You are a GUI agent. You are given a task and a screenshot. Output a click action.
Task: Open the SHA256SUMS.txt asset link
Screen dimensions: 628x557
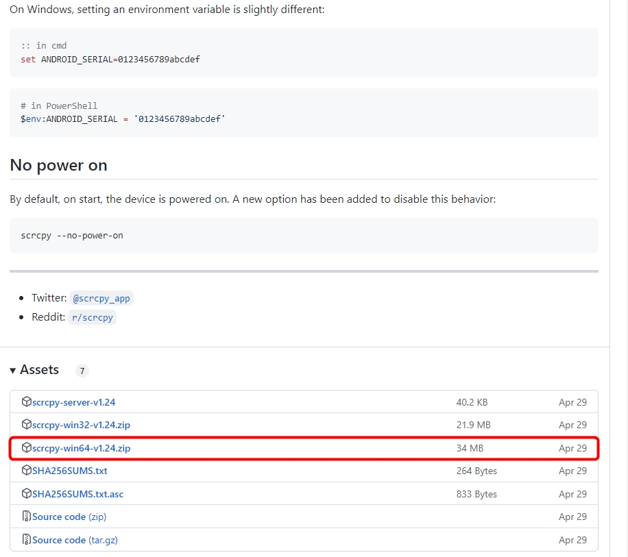point(70,471)
